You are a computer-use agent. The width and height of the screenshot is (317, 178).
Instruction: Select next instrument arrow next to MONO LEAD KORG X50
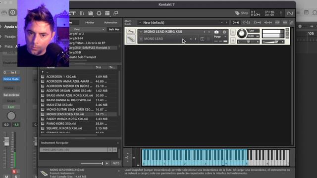(209, 32)
